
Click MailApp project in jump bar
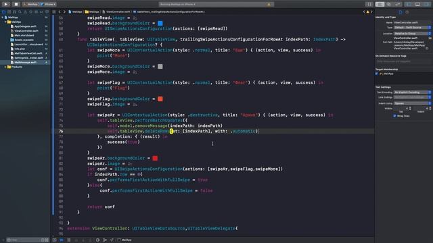(75, 12)
